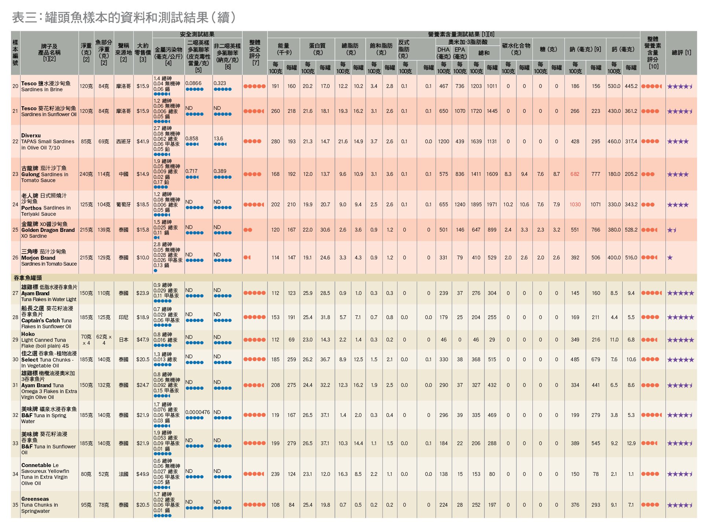Viewport: 708px width, 529px height.
Task: Click the 安全測試結果 header
Action: [x=197, y=34]
